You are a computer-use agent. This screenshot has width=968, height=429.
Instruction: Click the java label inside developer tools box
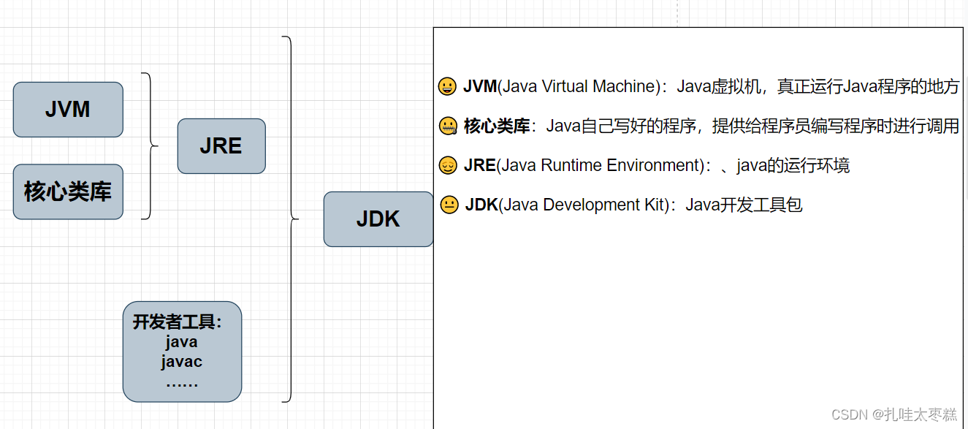[x=181, y=341]
